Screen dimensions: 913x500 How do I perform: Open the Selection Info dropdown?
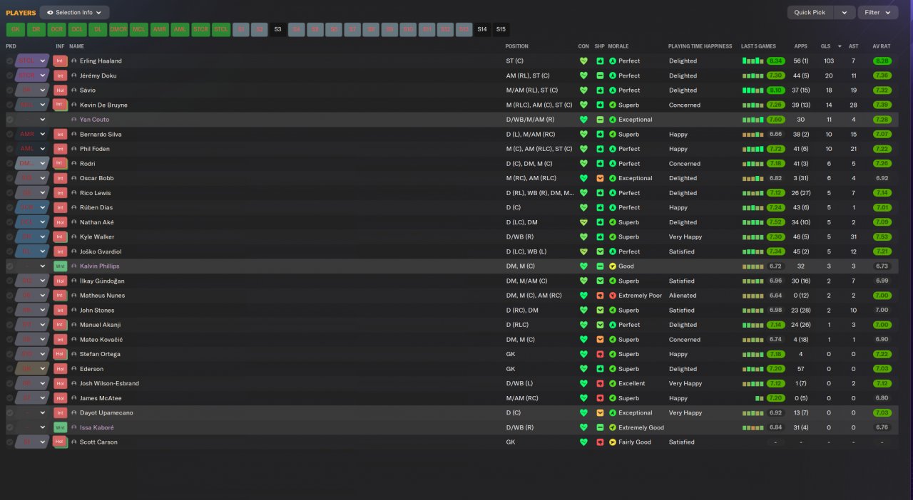pyautogui.click(x=74, y=12)
